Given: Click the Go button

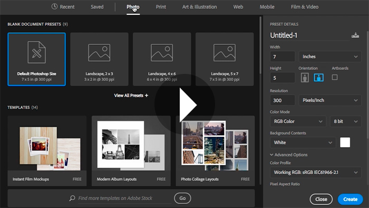Looking at the screenshot, I should click(182, 198).
